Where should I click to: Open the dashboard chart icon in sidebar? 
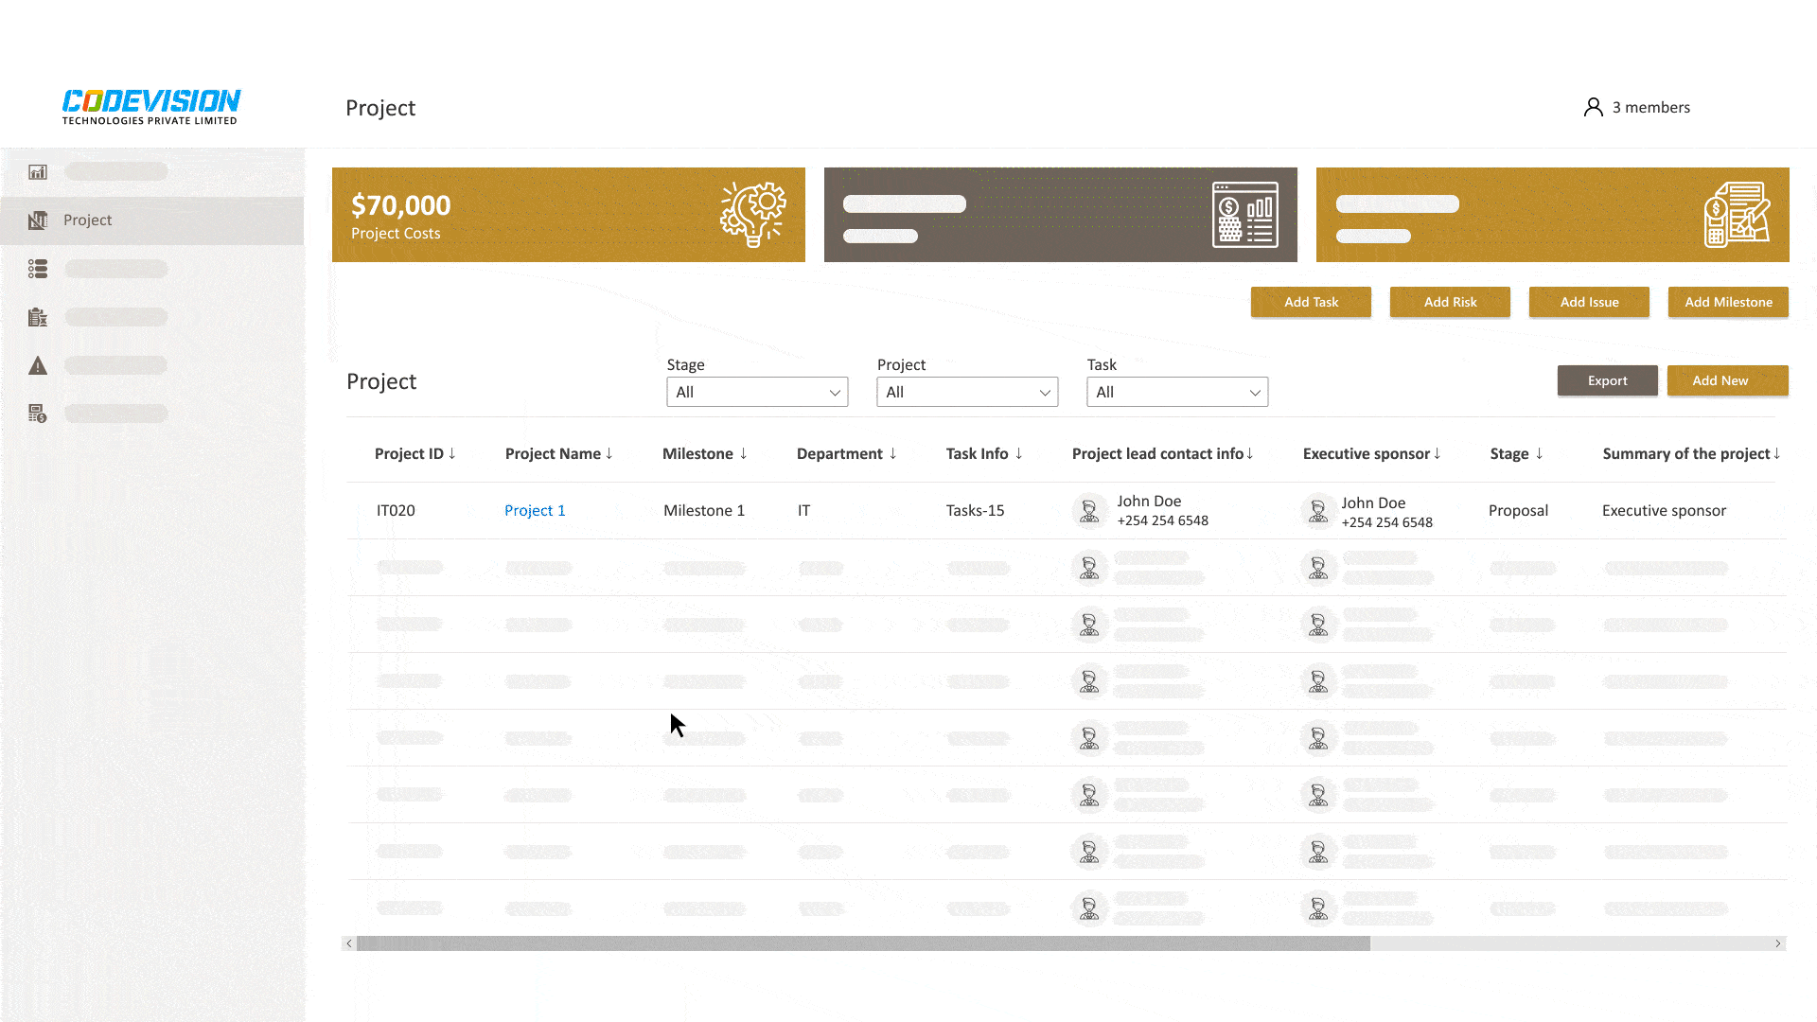pos(38,171)
